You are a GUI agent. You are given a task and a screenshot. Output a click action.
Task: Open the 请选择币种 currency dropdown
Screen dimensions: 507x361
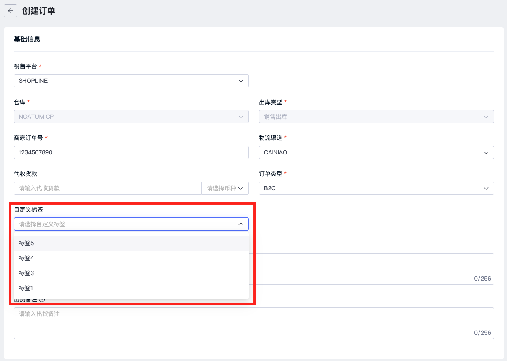[x=225, y=188]
